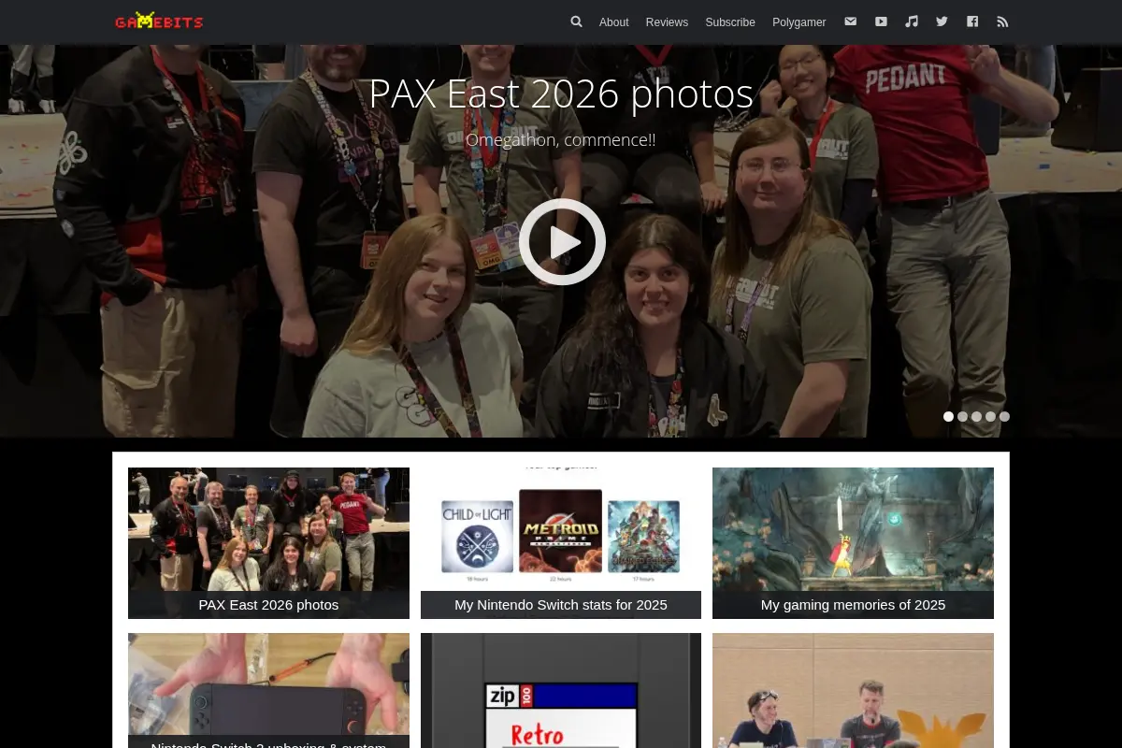
Task: Open the Twitter bird icon
Action: [942, 22]
